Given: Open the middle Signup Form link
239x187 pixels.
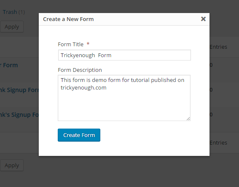Looking at the screenshot, I should pyautogui.click(x=19, y=90).
